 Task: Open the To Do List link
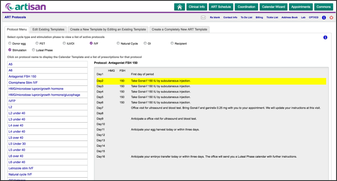point(246,18)
